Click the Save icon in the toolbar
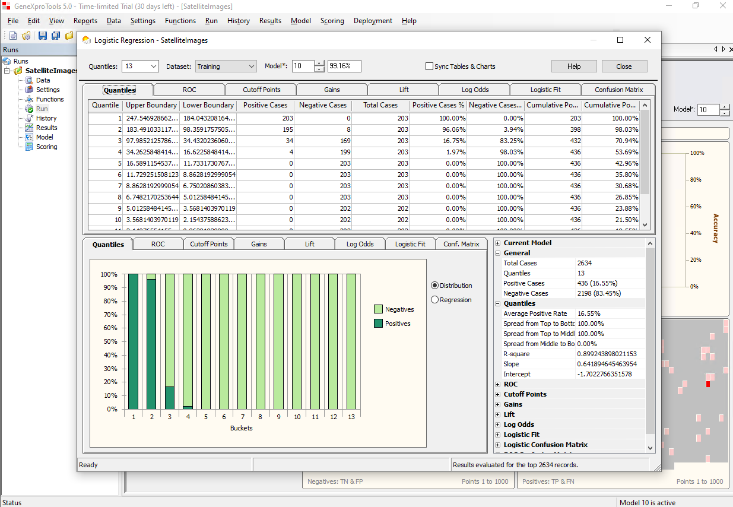The height and width of the screenshot is (507, 733). pyautogui.click(x=43, y=36)
